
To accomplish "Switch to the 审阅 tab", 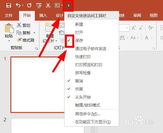I will pos(137,15).
